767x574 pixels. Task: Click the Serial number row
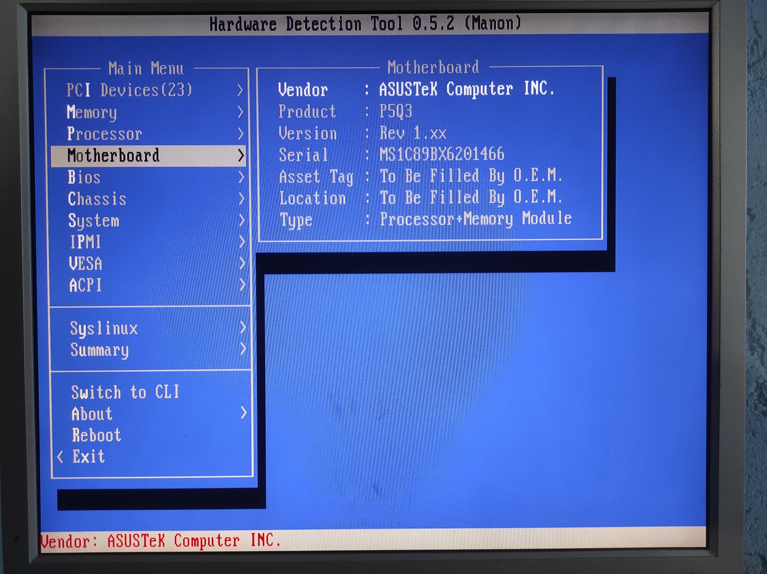[x=391, y=154]
